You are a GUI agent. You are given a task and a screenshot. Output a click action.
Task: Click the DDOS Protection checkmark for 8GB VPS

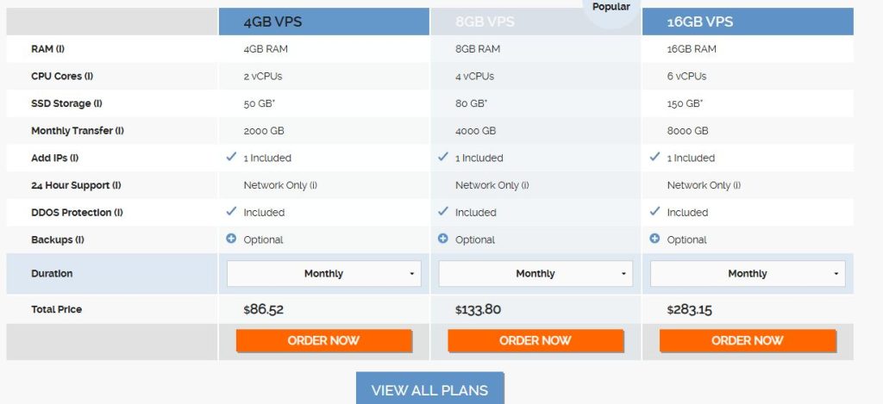tap(443, 212)
